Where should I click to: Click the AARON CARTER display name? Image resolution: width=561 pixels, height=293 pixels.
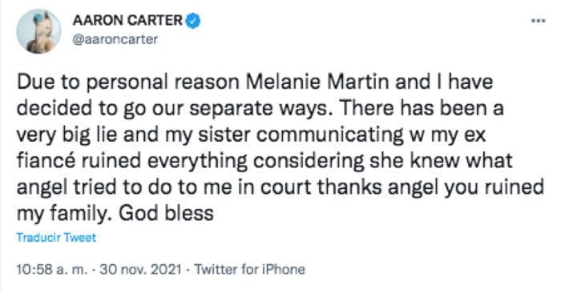pos(127,20)
